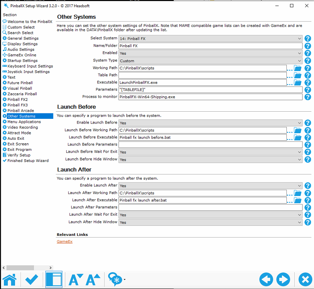Browse folder for Table Path
The image size is (314, 289).
pos(298,75)
